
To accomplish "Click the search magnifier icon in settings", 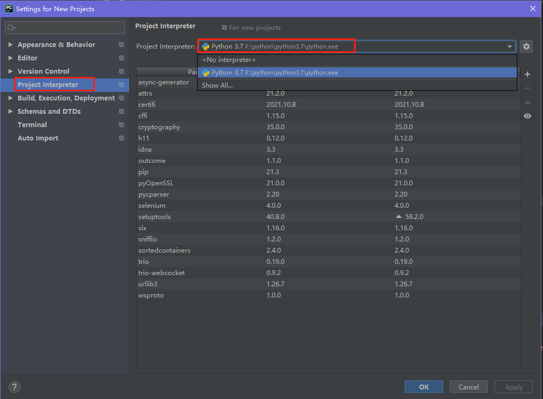I will point(11,28).
